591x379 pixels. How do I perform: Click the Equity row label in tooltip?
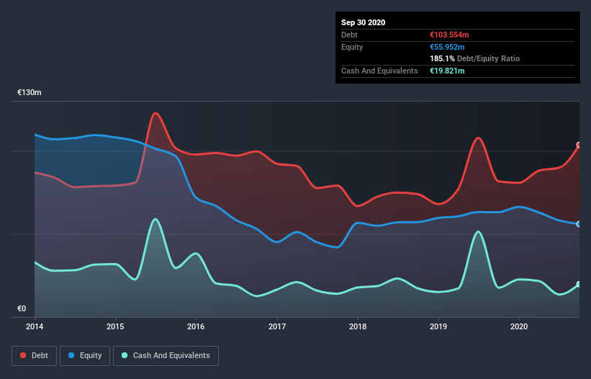[352, 47]
